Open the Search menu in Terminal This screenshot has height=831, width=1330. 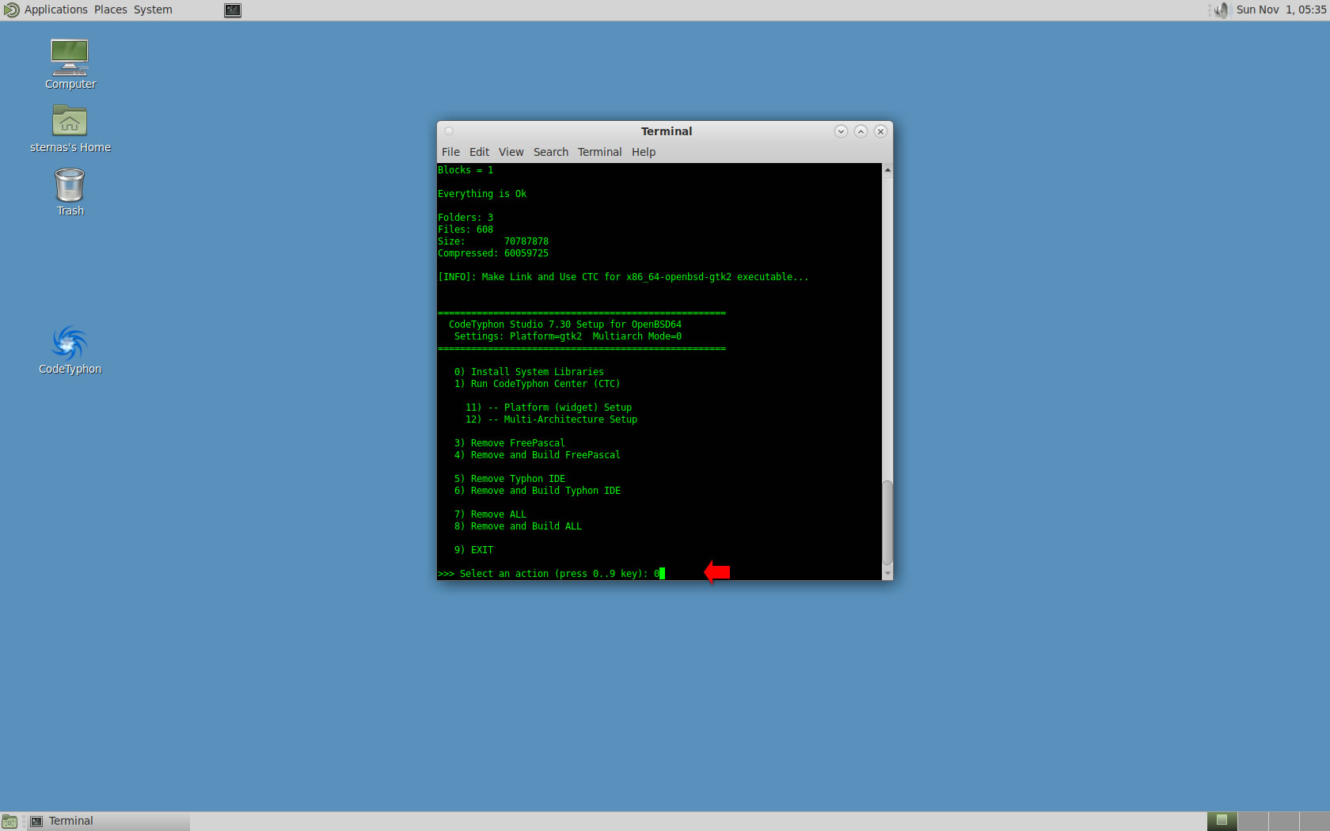click(551, 152)
